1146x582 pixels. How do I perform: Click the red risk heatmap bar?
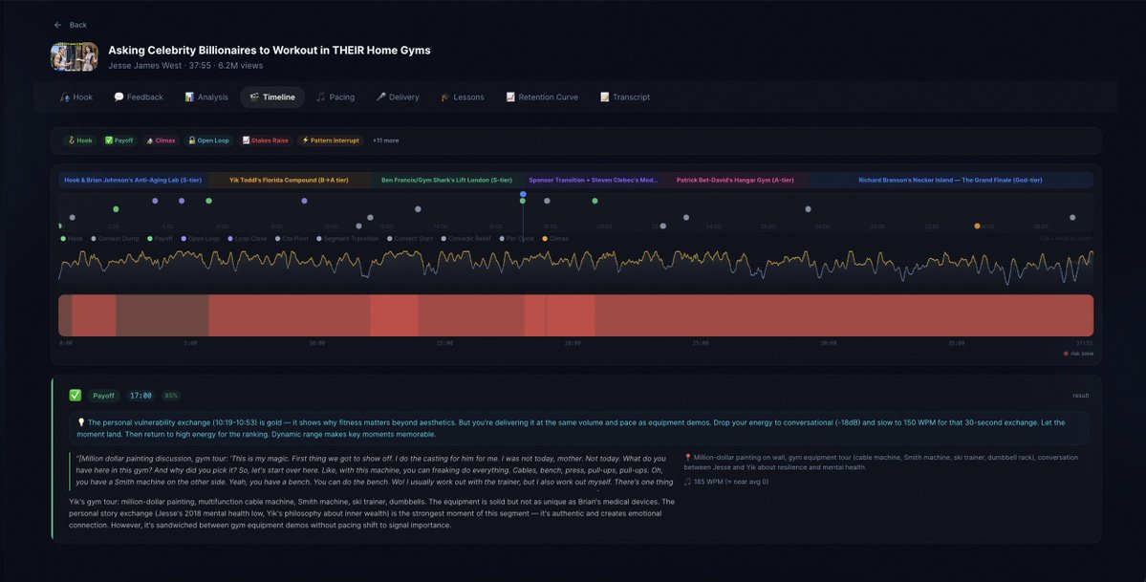tap(576, 315)
